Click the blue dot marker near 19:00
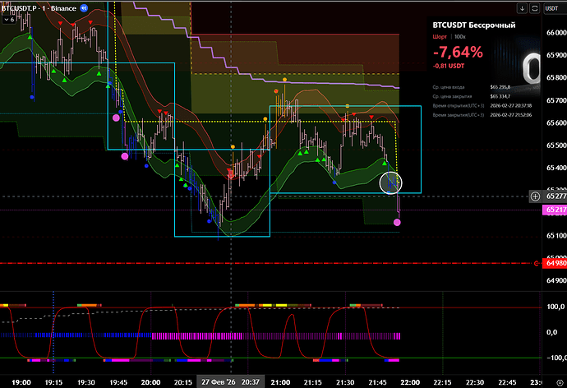This screenshot has height=388, width=567. [31, 96]
